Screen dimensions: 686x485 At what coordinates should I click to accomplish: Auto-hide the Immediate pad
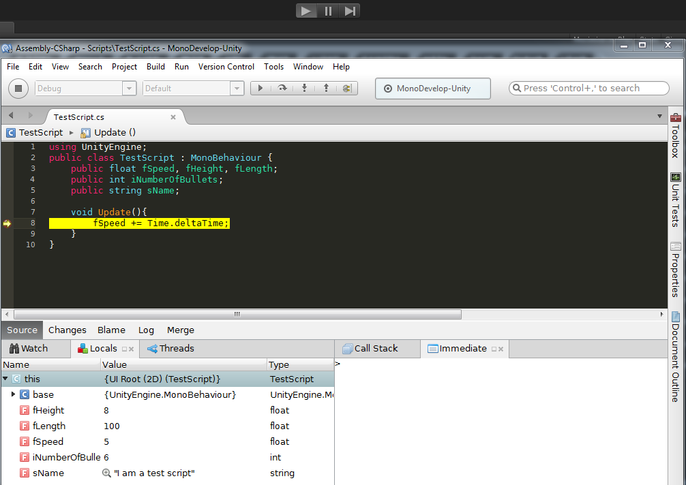tap(494, 349)
